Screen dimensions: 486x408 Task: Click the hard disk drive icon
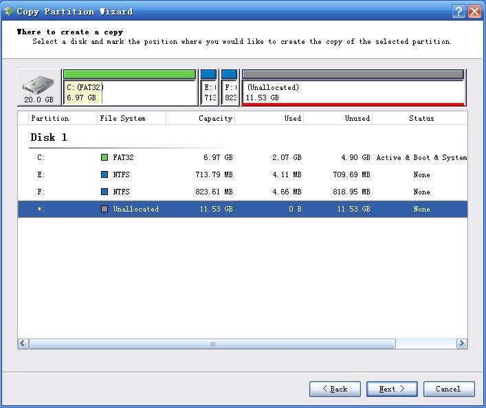pos(38,85)
